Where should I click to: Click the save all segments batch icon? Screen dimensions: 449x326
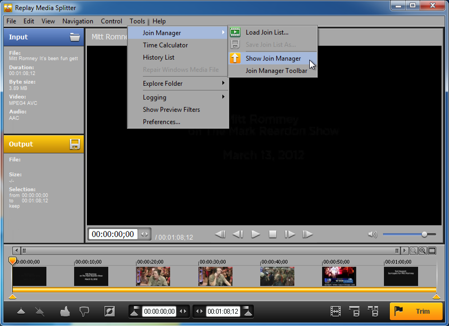373,311
